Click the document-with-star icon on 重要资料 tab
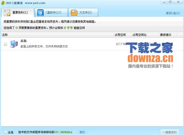The image size is (184, 135). tap(7, 13)
